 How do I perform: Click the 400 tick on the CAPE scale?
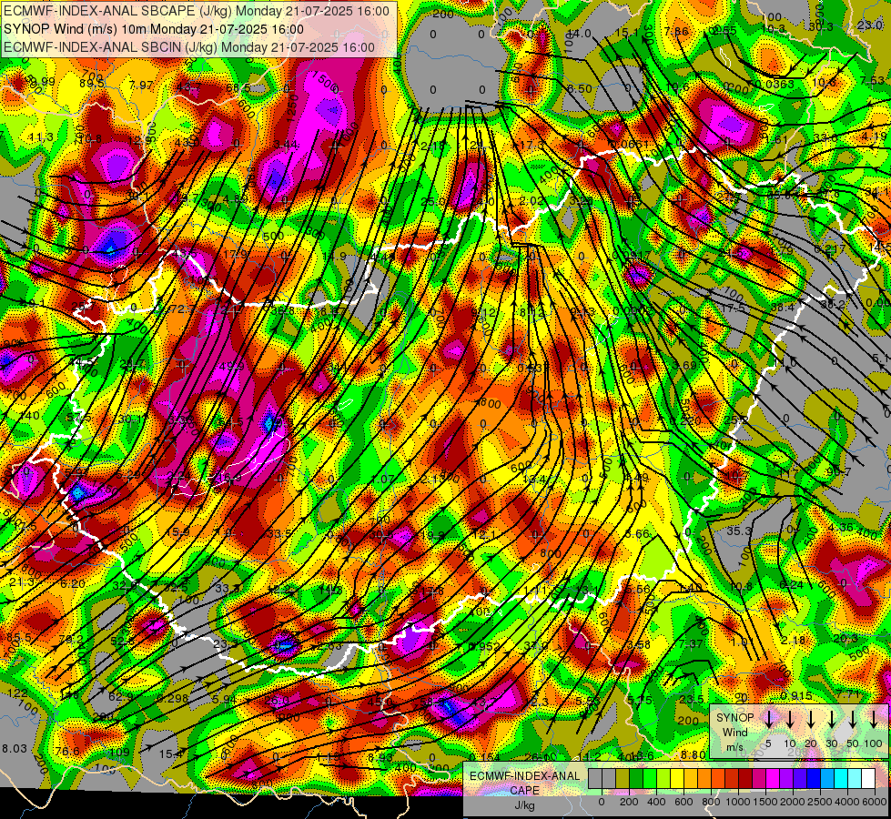point(656,802)
